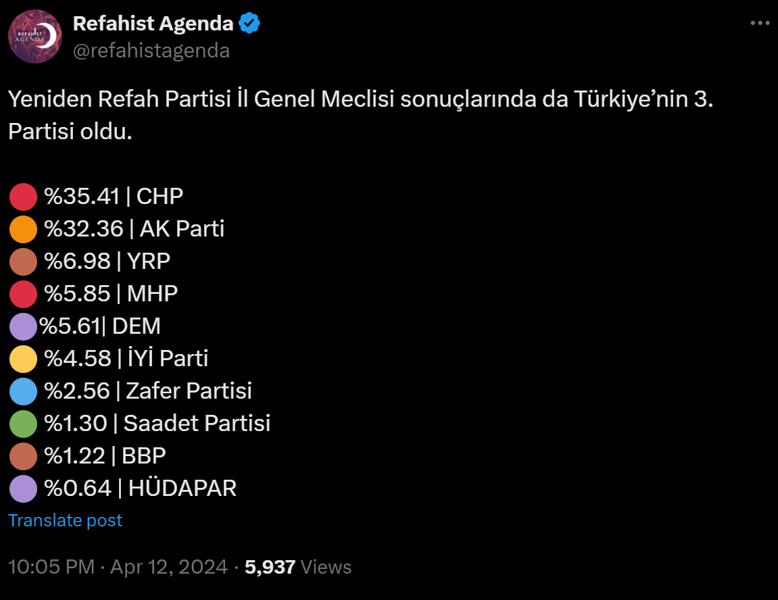Click the brown circle beside YRP

pyautogui.click(x=23, y=261)
